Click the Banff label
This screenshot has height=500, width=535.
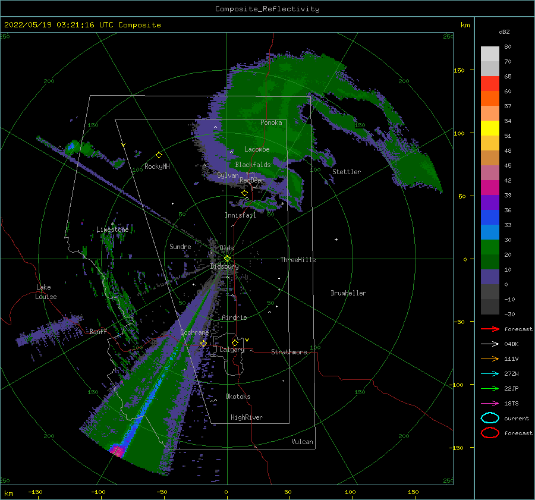[x=98, y=331]
